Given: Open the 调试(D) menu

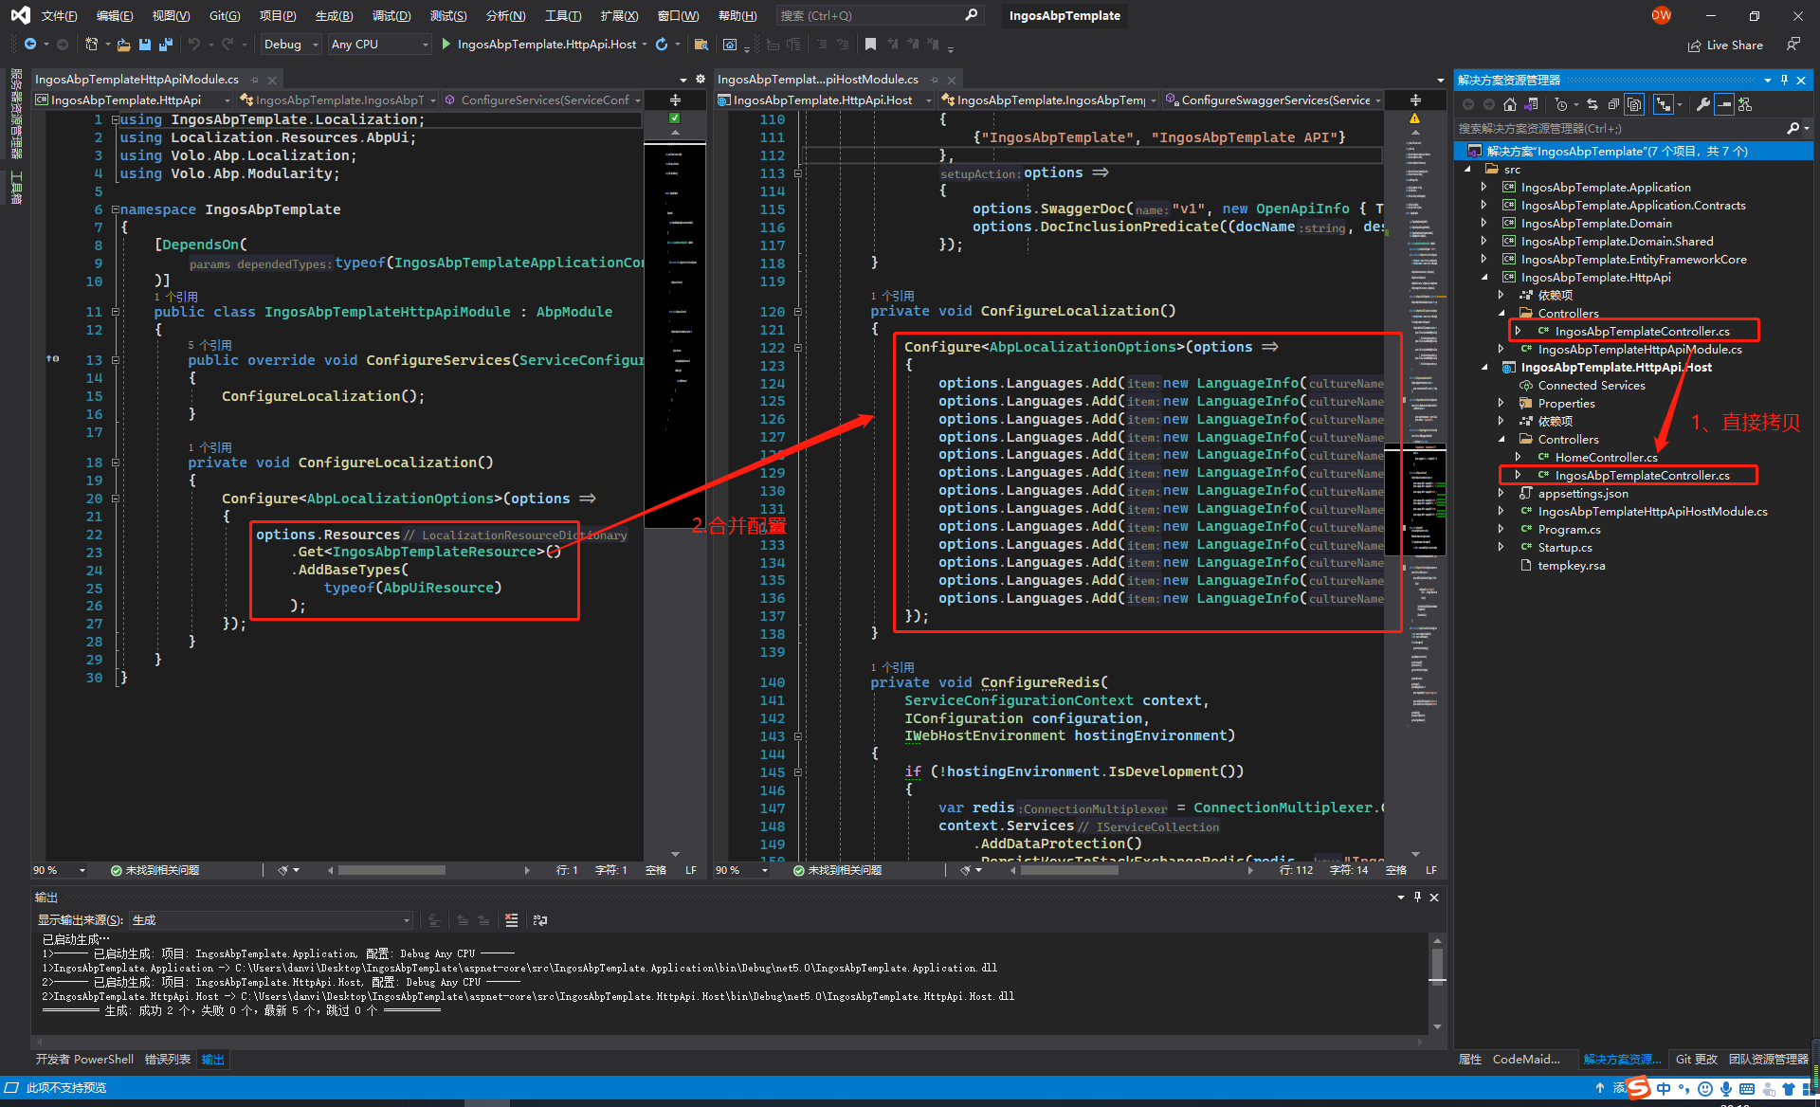Looking at the screenshot, I should click(x=391, y=15).
